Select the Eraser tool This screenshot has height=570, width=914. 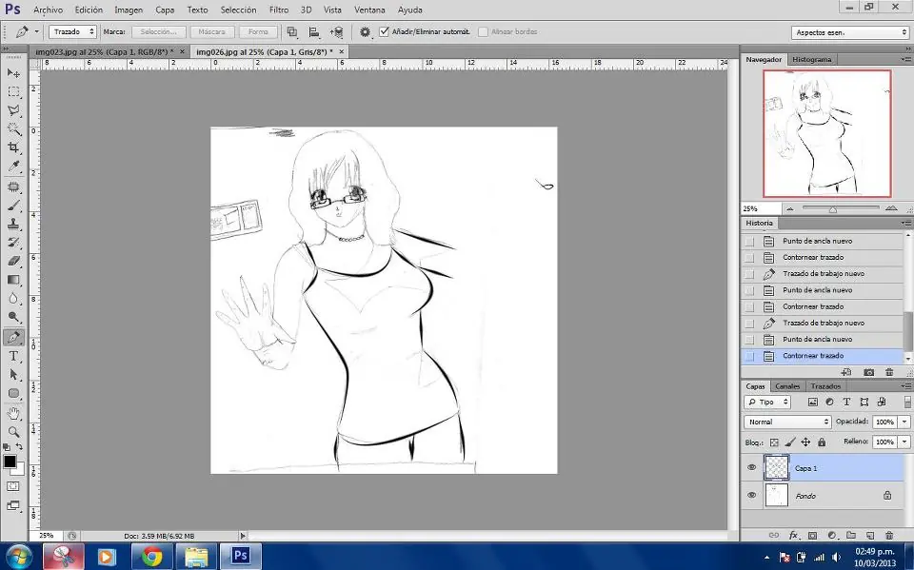click(x=13, y=261)
